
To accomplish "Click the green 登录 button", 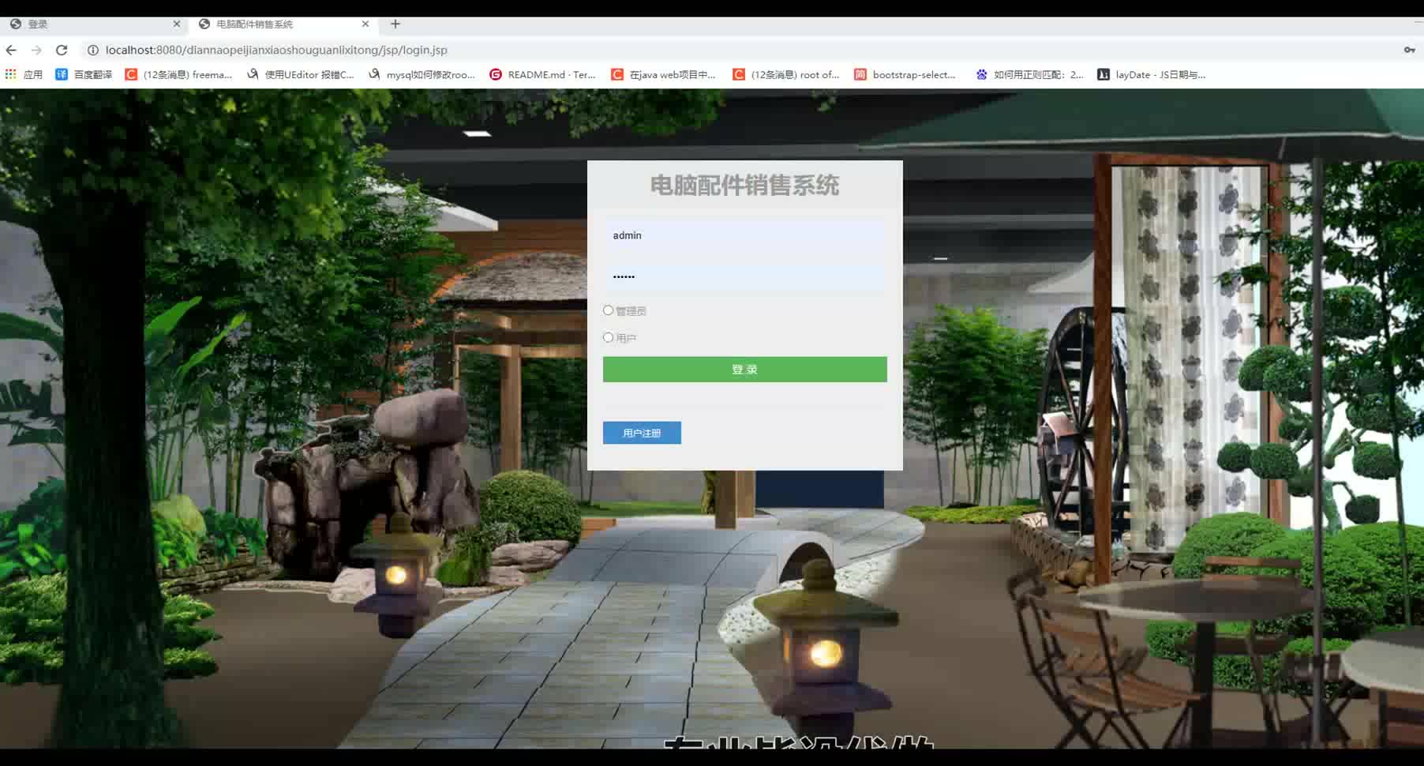I will point(744,370).
